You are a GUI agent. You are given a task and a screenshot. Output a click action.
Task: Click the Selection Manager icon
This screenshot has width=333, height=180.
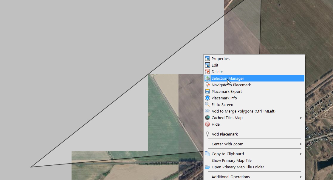(207, 79)
